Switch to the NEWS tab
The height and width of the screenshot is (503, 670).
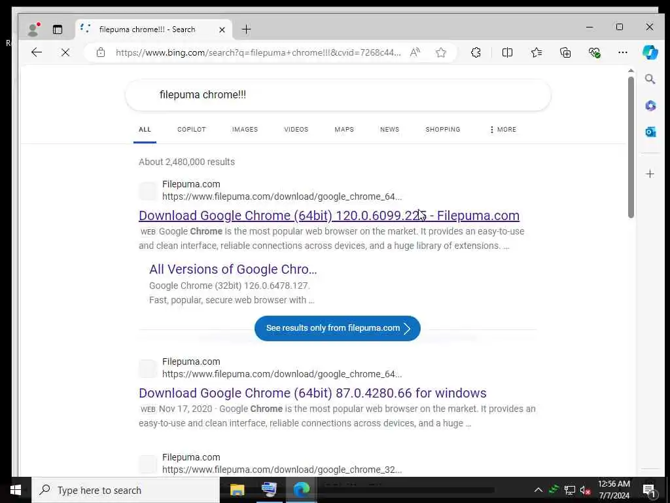pos(390,129)
